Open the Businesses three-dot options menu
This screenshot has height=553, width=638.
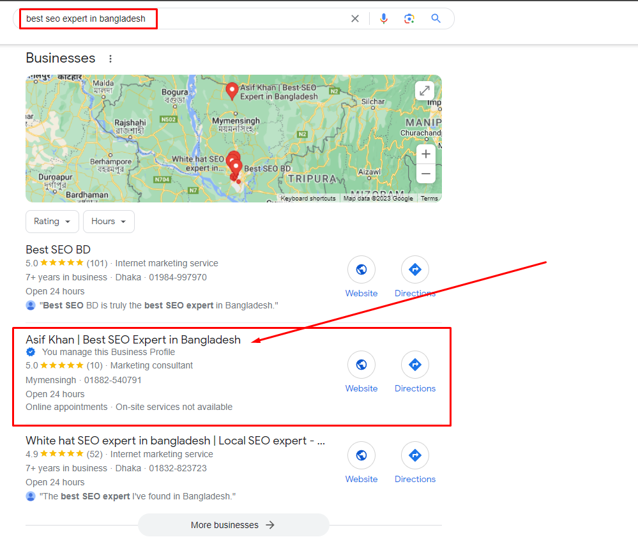(x=110, y=59)
